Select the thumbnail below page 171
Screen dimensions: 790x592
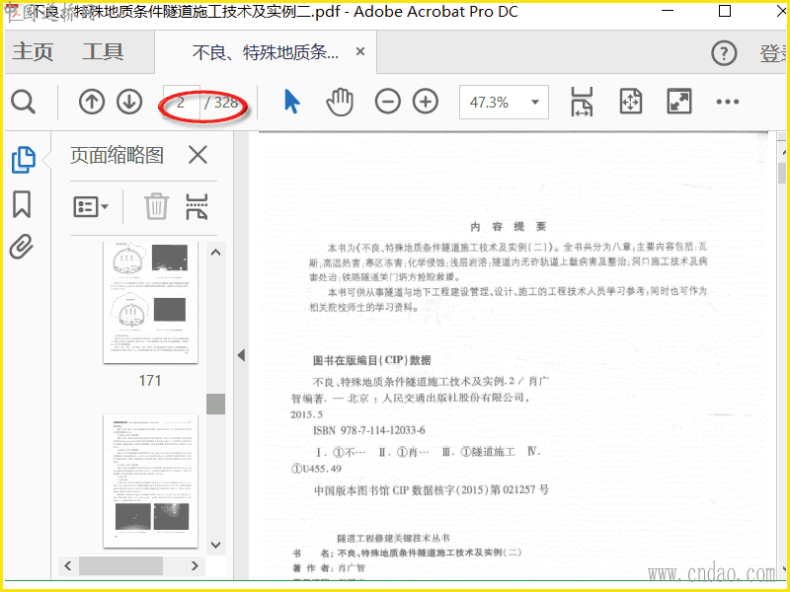(150, 481)
